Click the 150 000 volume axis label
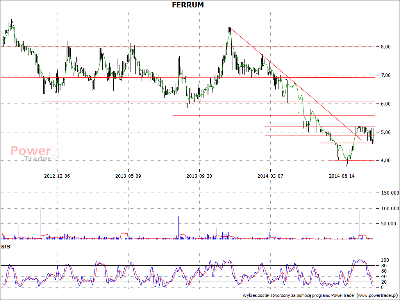This screenshot has width=400, height=300. click(x=390, y=193)
